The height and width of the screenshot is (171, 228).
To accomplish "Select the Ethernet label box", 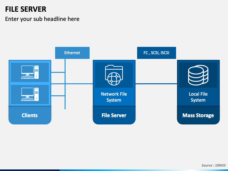I will click(x=72, y=53).
